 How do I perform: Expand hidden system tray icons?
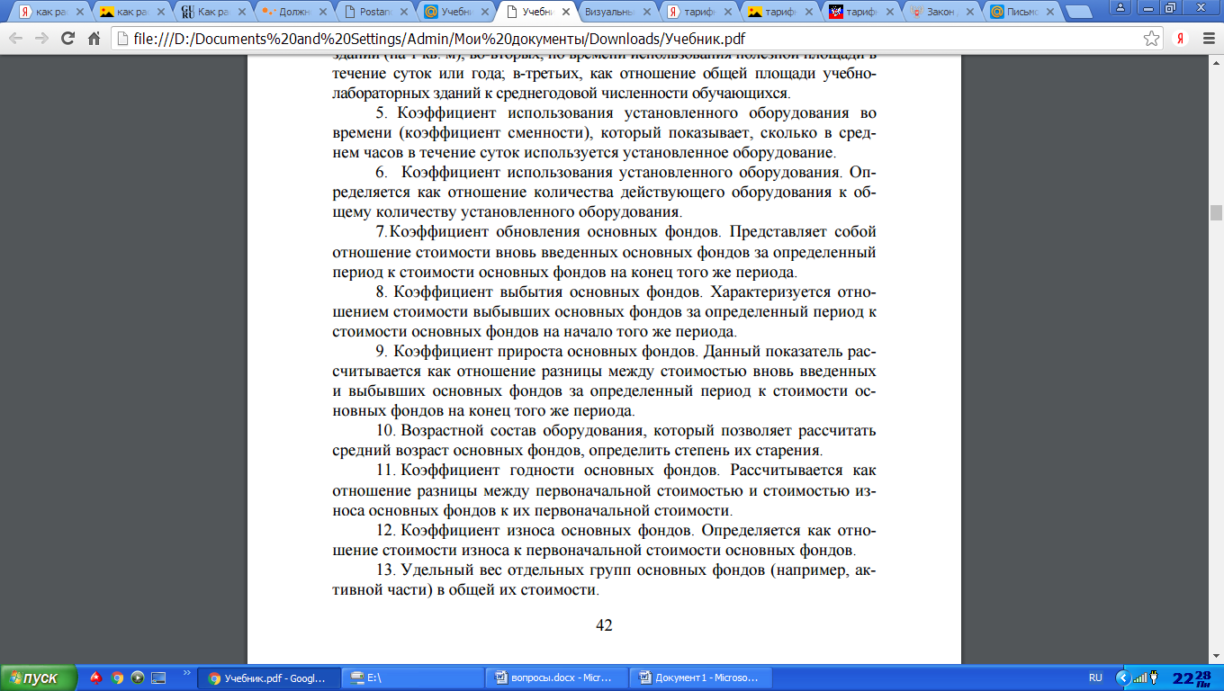(1122, 678)
